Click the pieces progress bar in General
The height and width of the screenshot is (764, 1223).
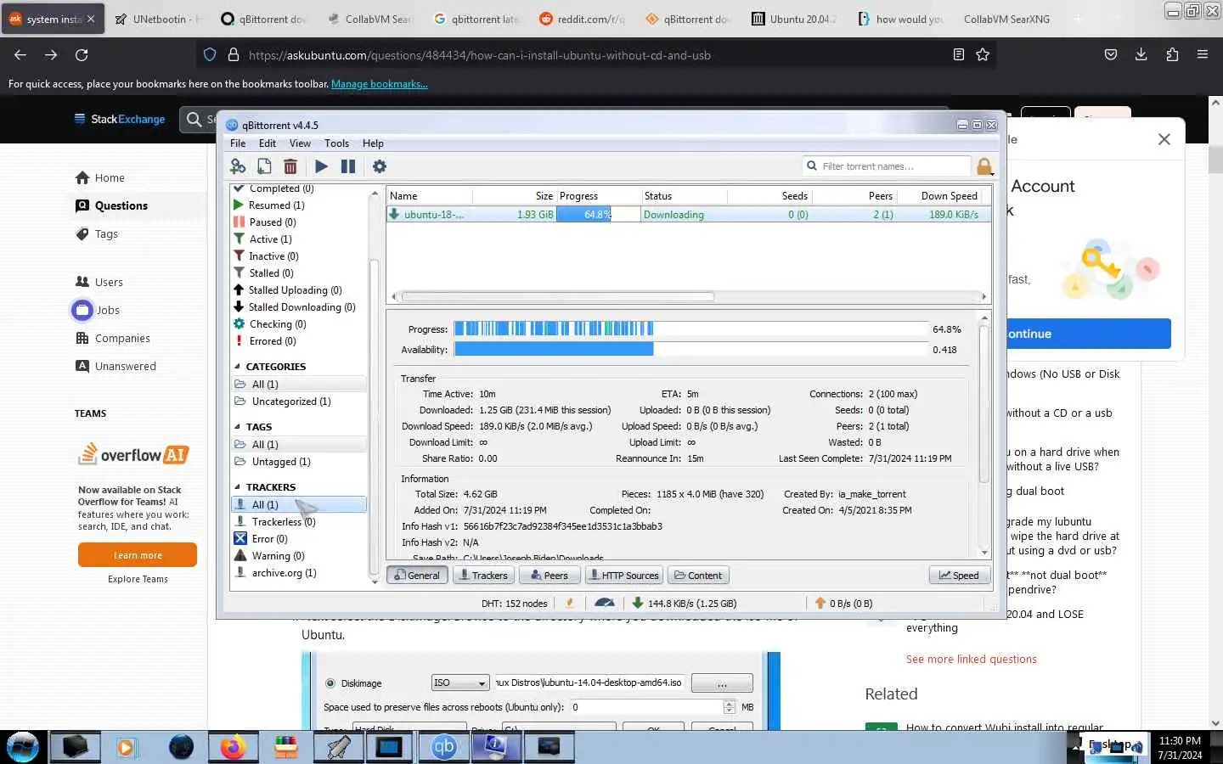[690, 329]
